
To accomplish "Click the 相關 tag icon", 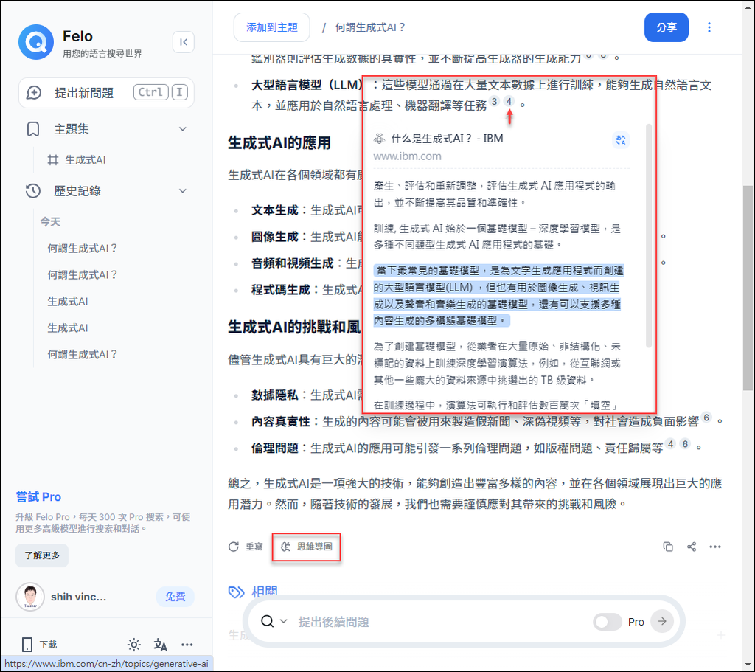I will (236, 592).
